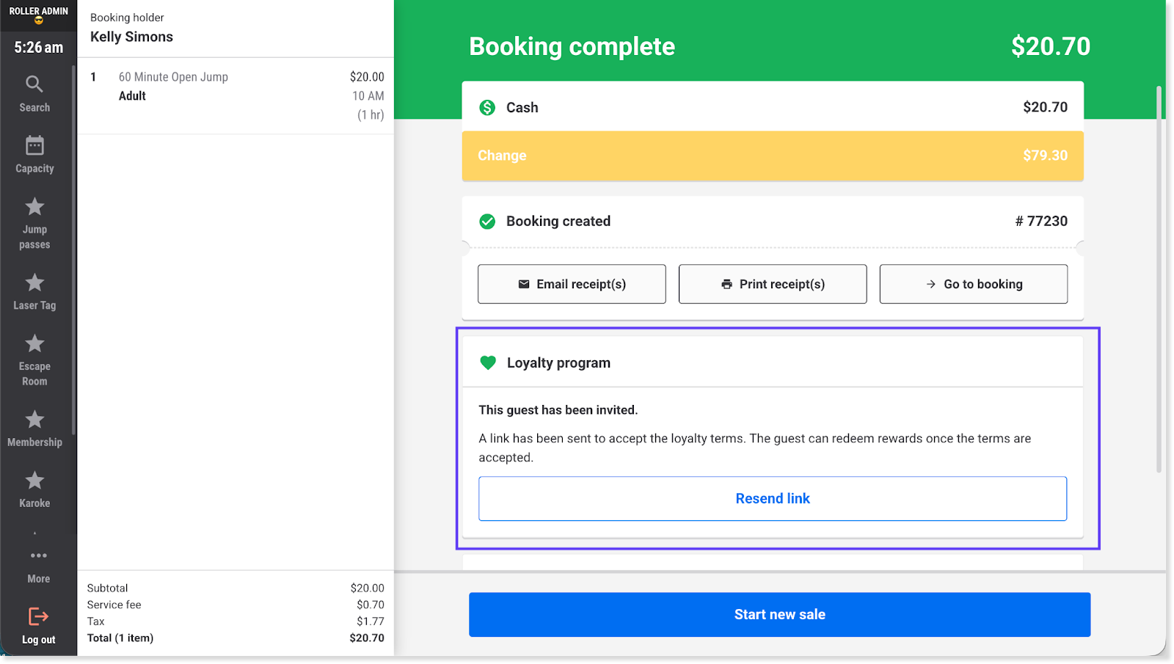Click the Booking created checkmark icon
Screen dimensions: 1174x664
(x=487, y=222)
